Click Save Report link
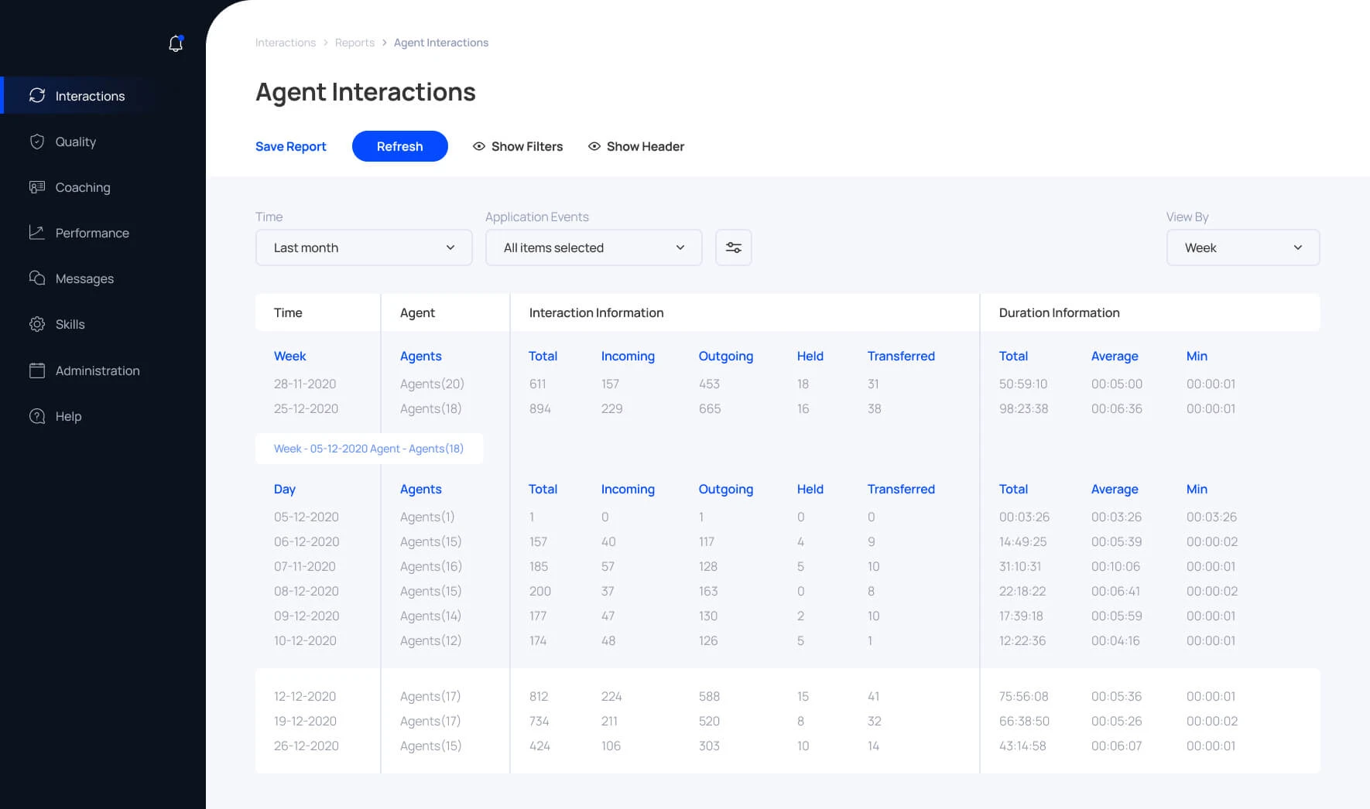 click(x=291, y=146)
